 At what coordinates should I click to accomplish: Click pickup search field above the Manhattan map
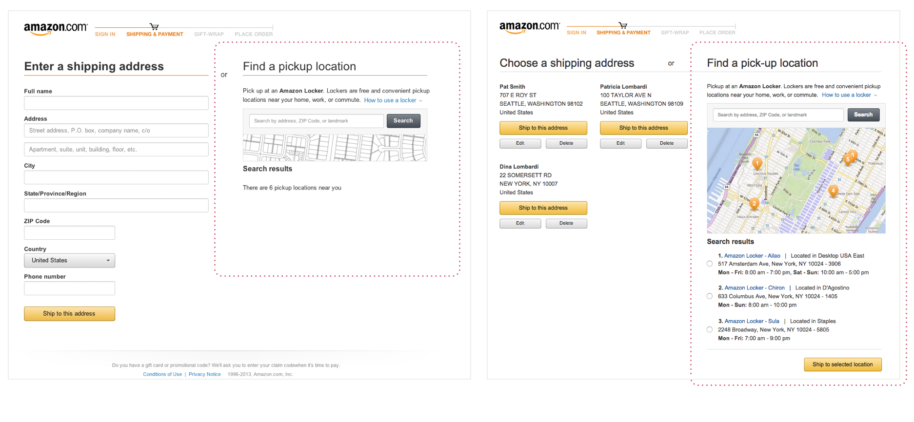[778, 115]
